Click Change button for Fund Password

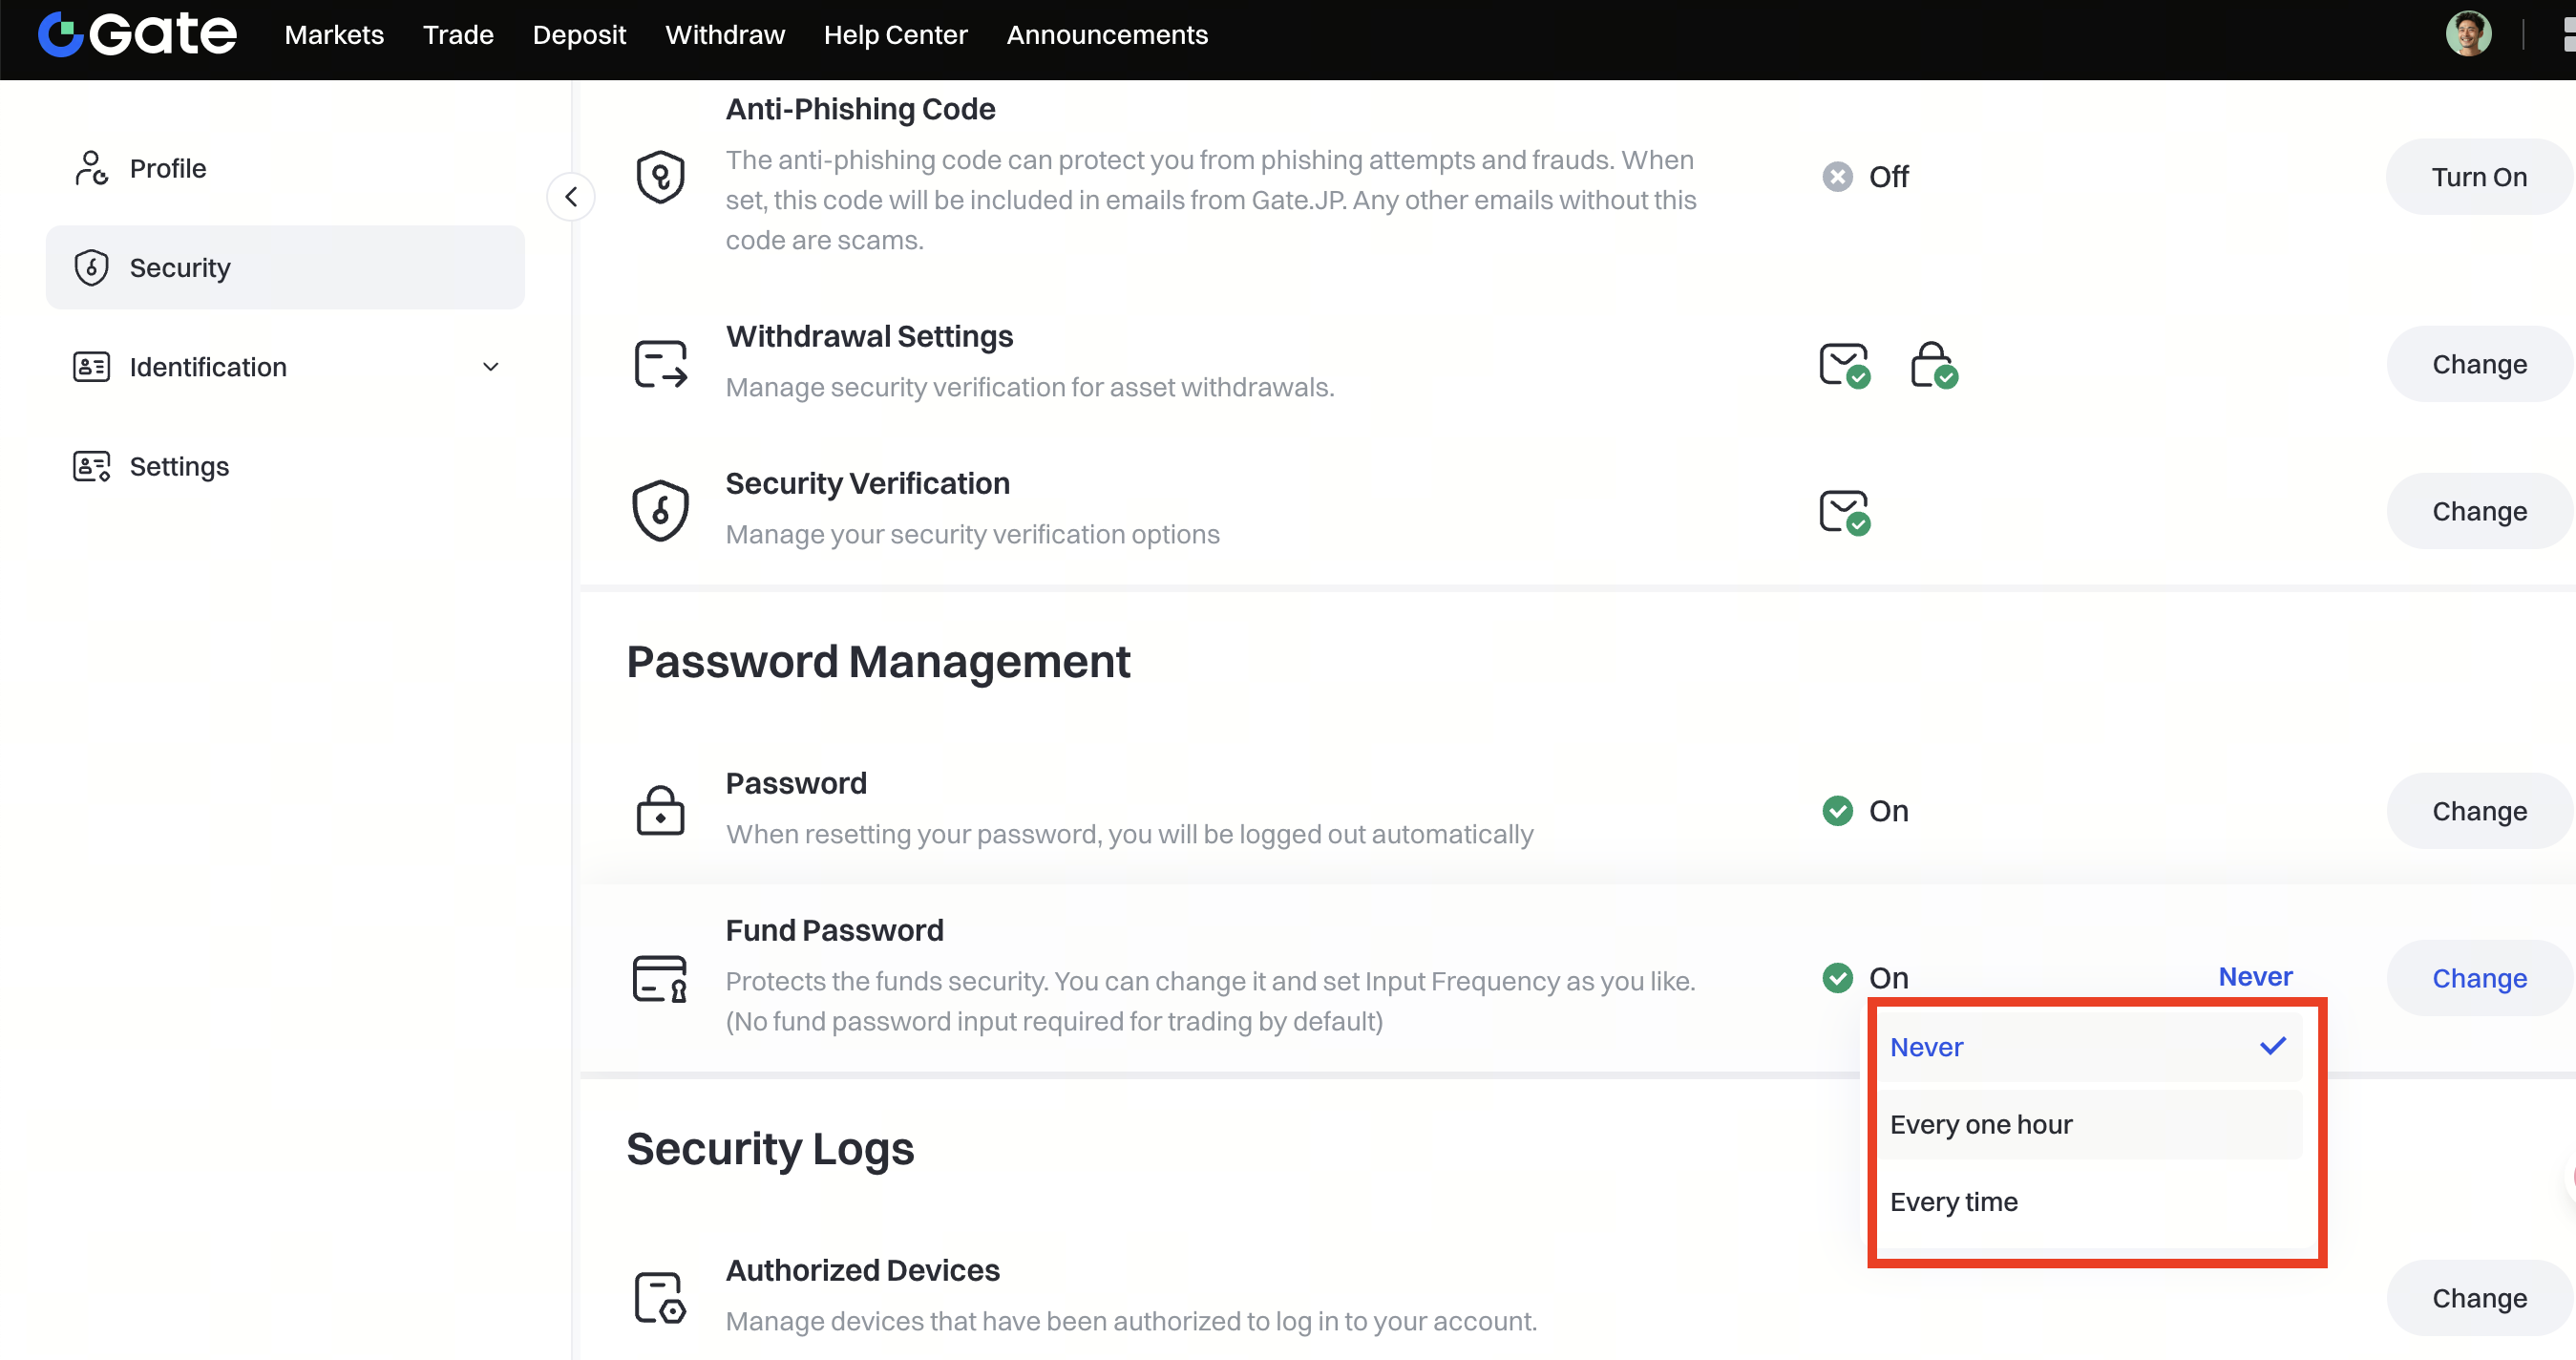coord(2478,978)
